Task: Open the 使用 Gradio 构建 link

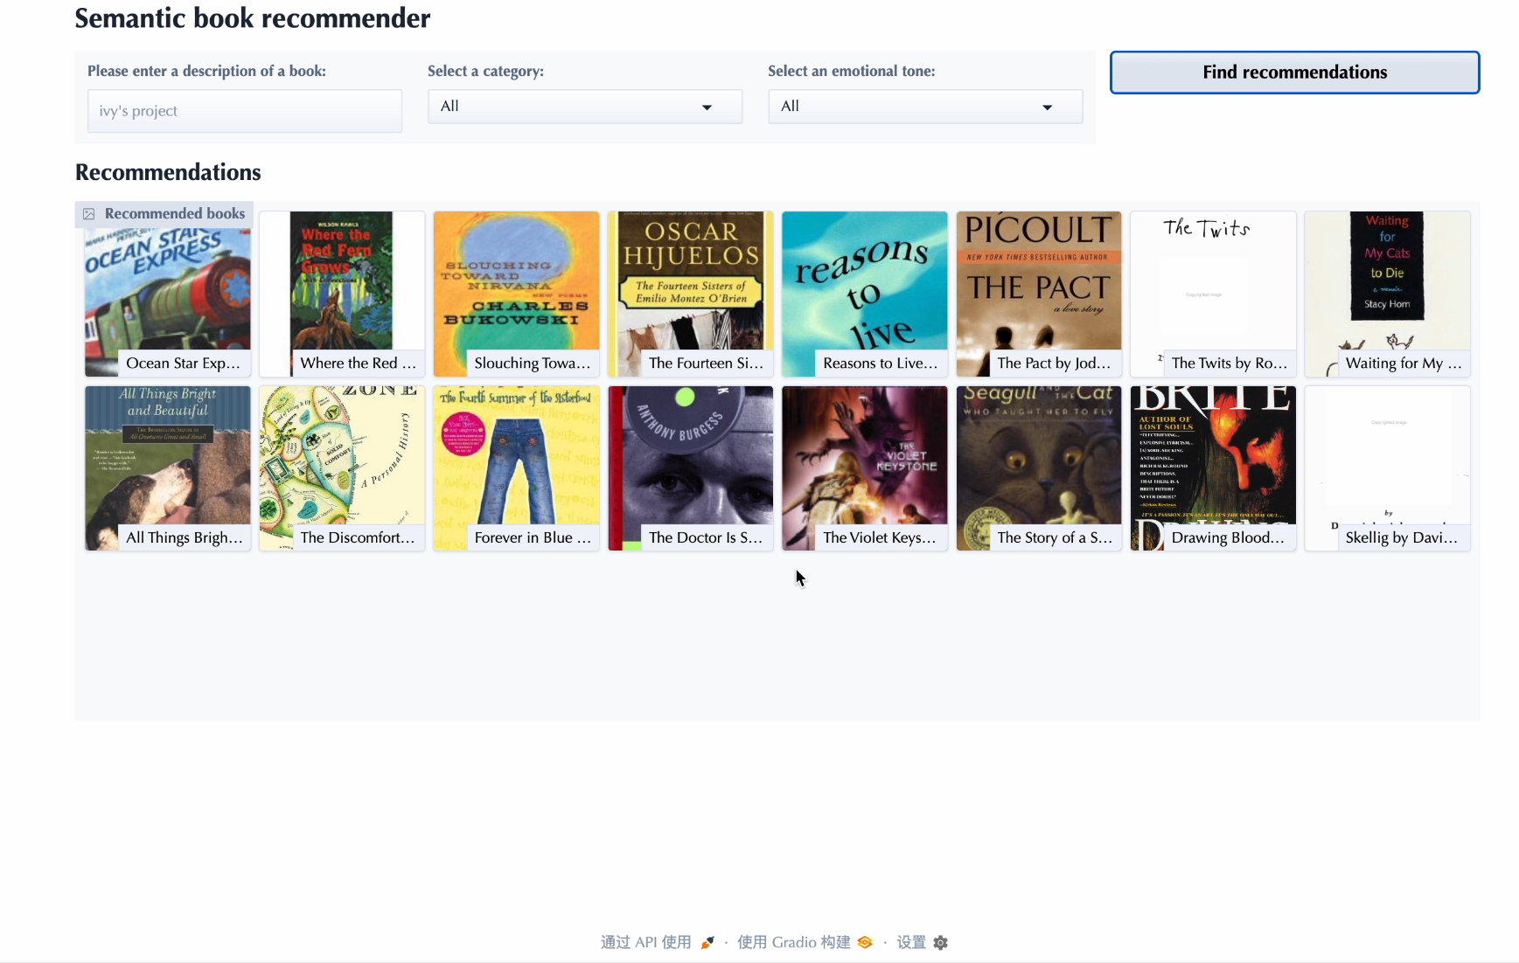Action: [x=793, y=942]
